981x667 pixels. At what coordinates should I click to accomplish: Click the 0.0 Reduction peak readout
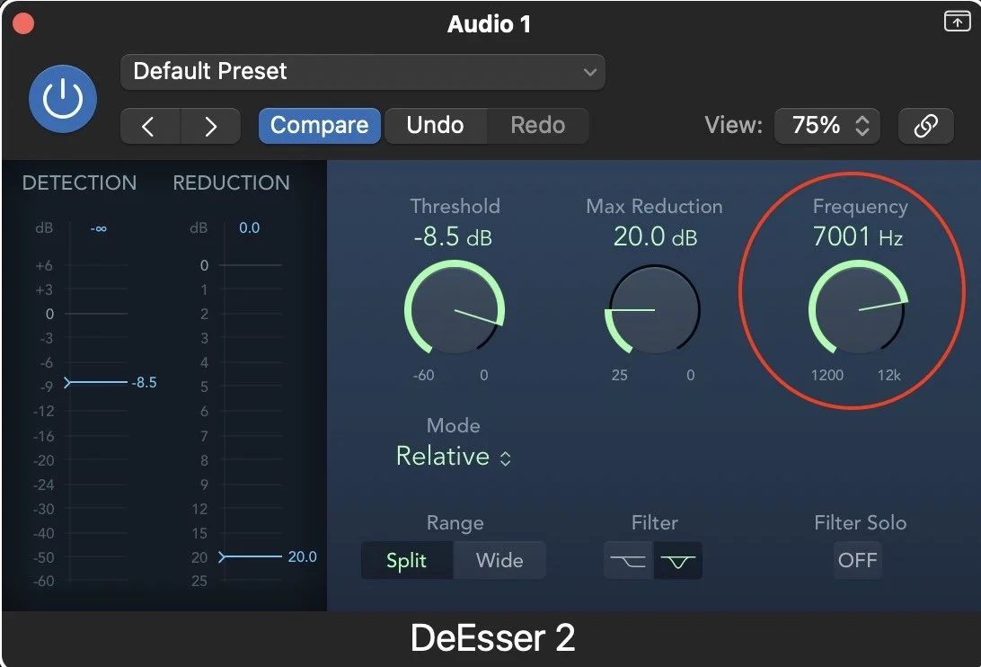(x=249, y=228)
